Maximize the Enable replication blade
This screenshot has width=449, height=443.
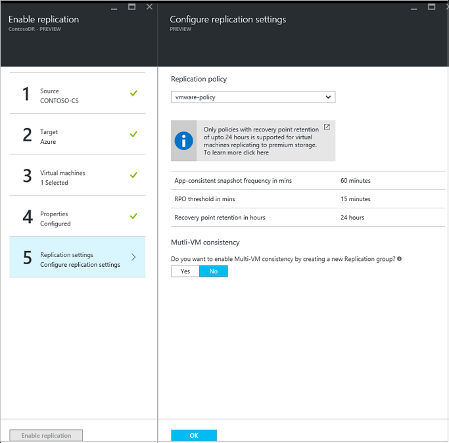131,7
